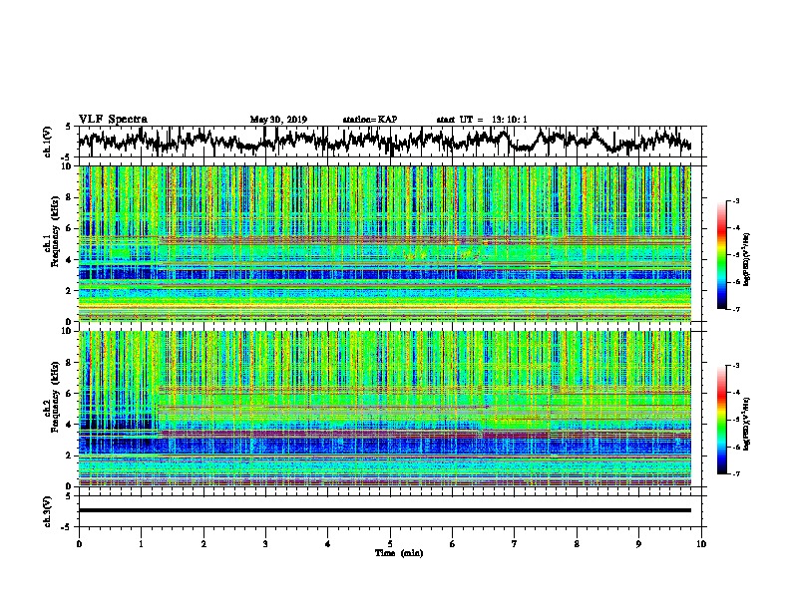The height and width of the screenshot is (610, 790).
Task: Click the ch.1 spectrogram plot
Action: [x=385, y=243]
